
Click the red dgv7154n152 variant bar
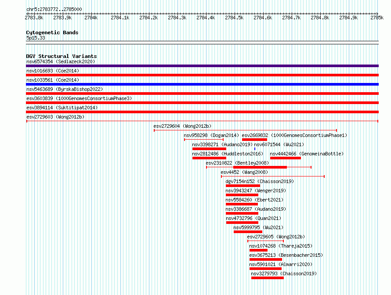[x=243, y=186]
